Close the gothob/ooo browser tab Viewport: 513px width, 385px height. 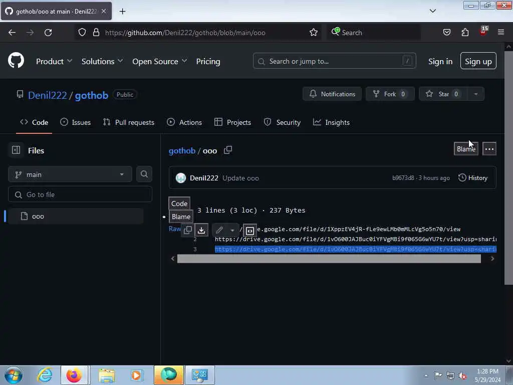click(104, 11)
